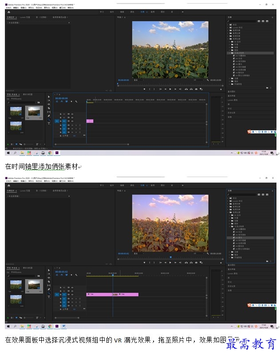280x358 pixels.
Task: Step forward one frame in upper program monitor
Action: tap(175, 89)
